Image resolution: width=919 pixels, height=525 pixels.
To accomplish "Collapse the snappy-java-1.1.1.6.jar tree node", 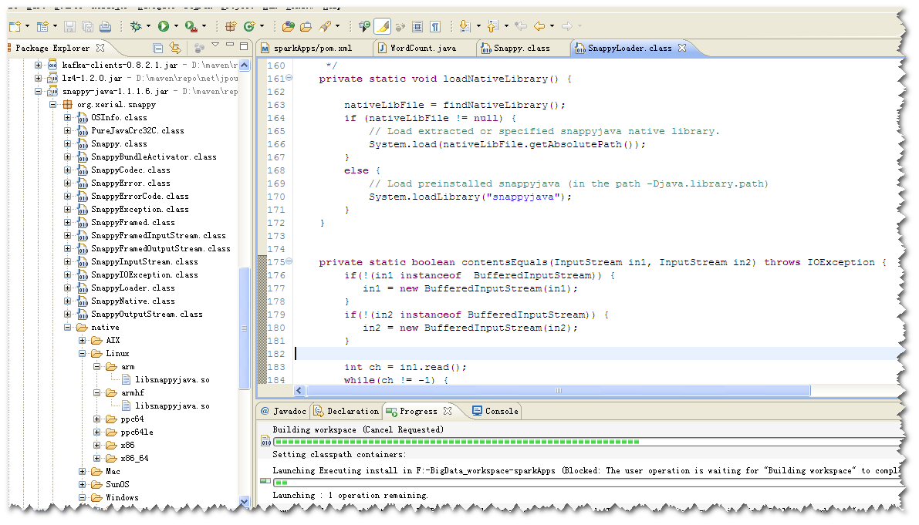I will pos(39,92).
